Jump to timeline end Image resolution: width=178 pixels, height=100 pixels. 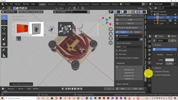point(81,89)
